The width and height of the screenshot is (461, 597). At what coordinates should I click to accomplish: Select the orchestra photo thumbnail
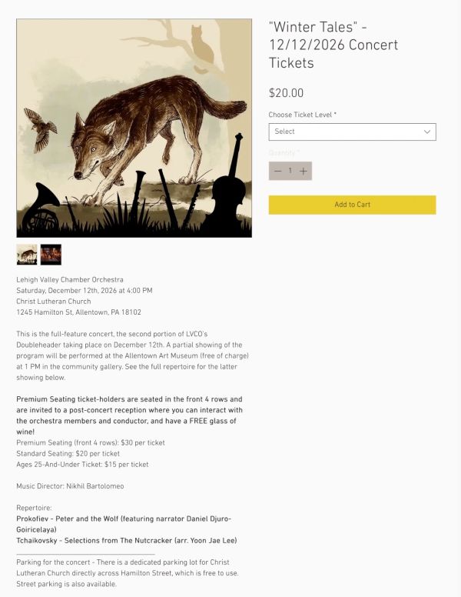pyautogui.click(x=51, y=255)
